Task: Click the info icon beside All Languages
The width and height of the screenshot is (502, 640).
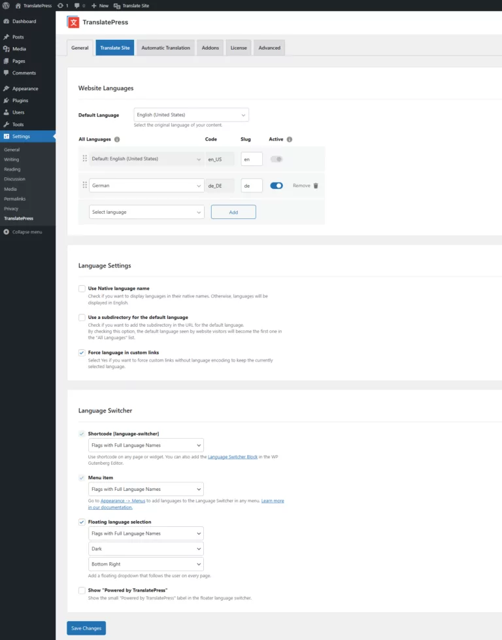Action: (x=117, y=139)
